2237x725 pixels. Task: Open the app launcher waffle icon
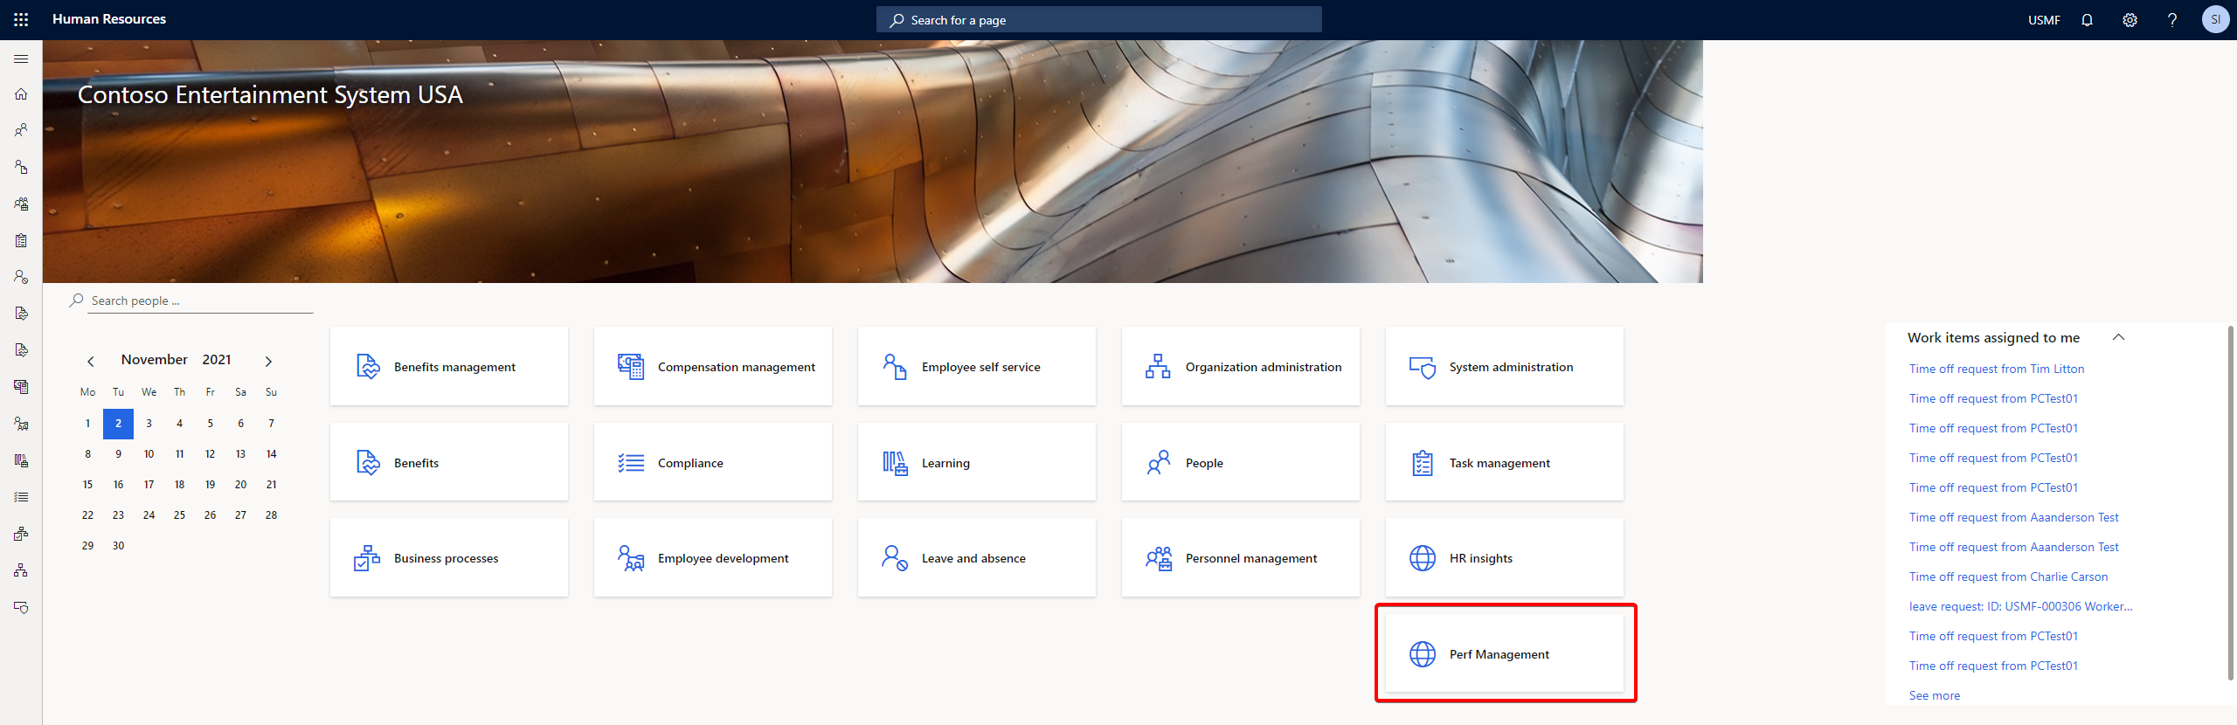coord(21,19)
